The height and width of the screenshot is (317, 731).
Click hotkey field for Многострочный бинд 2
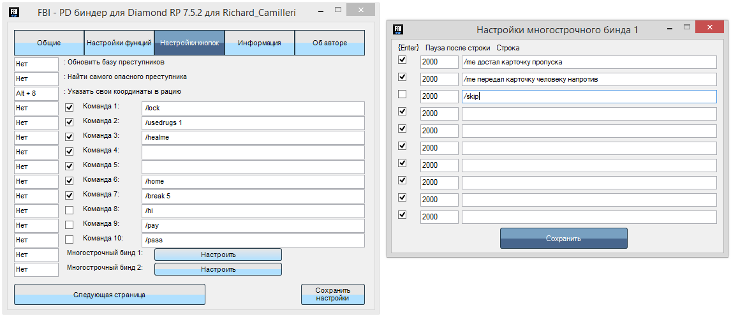[36, 270]
